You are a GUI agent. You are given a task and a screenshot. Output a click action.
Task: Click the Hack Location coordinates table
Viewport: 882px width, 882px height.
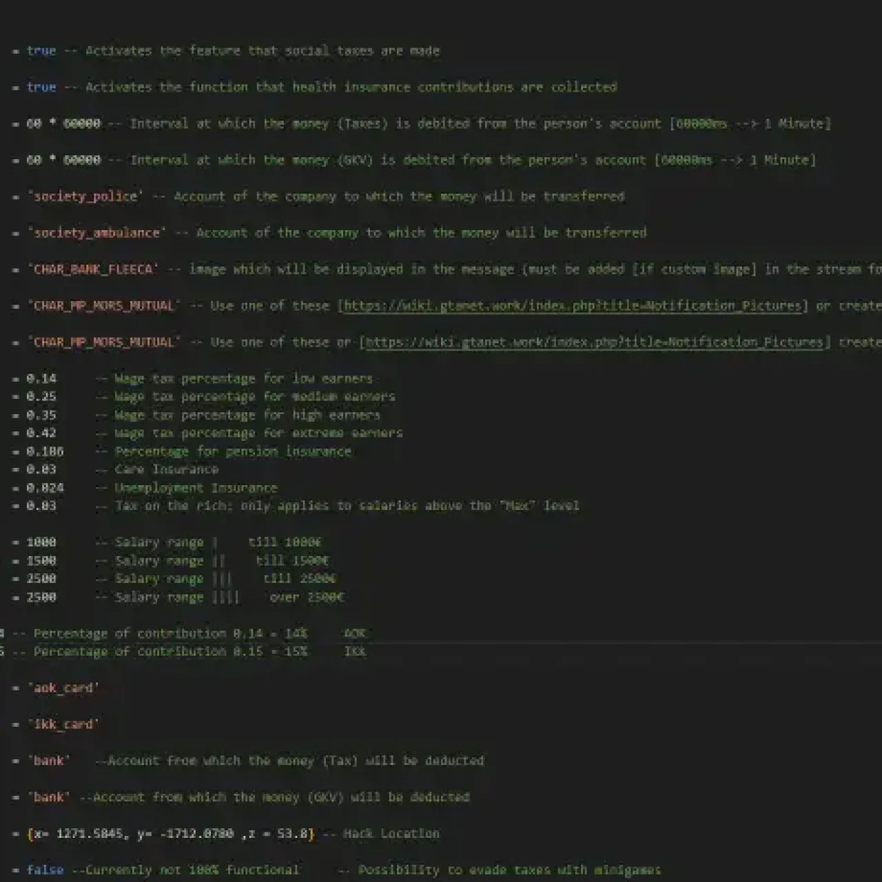(170, 834)
